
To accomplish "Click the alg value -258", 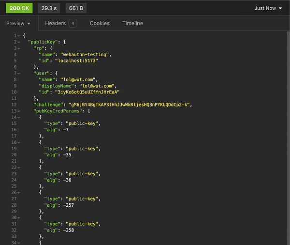I will (x=69, y=230).
